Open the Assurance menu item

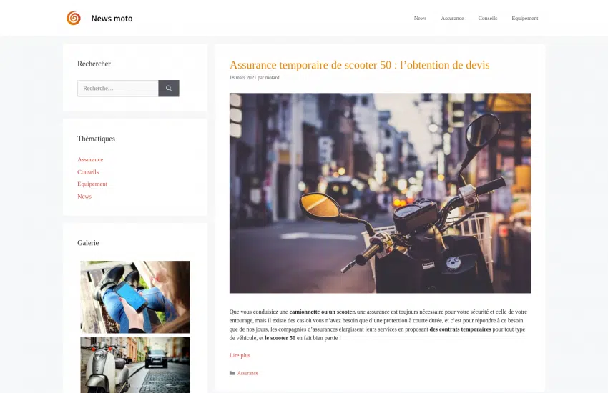(452, 18)
